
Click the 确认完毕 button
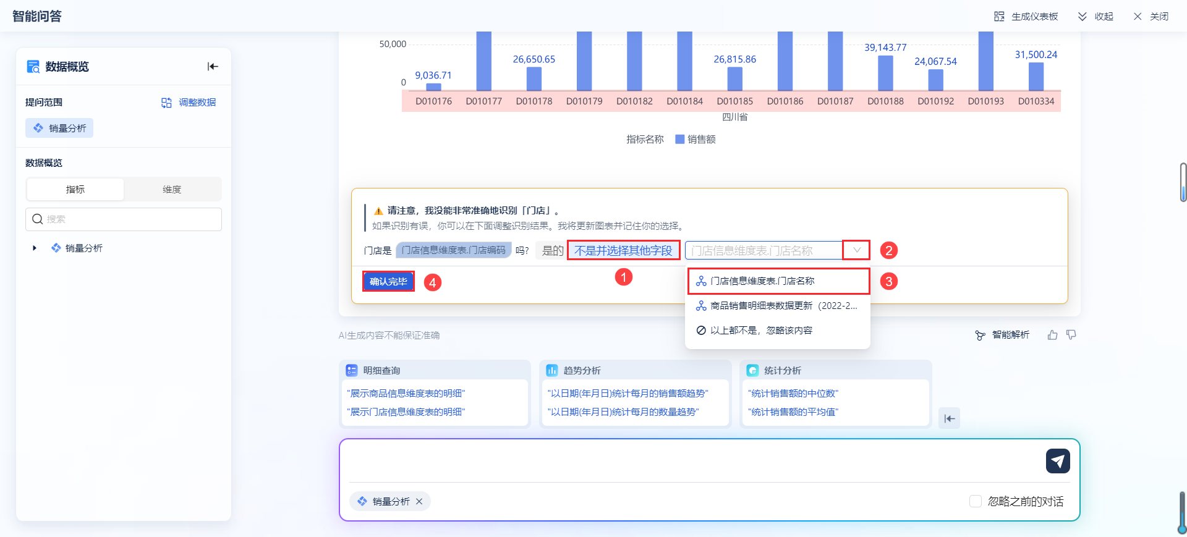pos(388,282)
